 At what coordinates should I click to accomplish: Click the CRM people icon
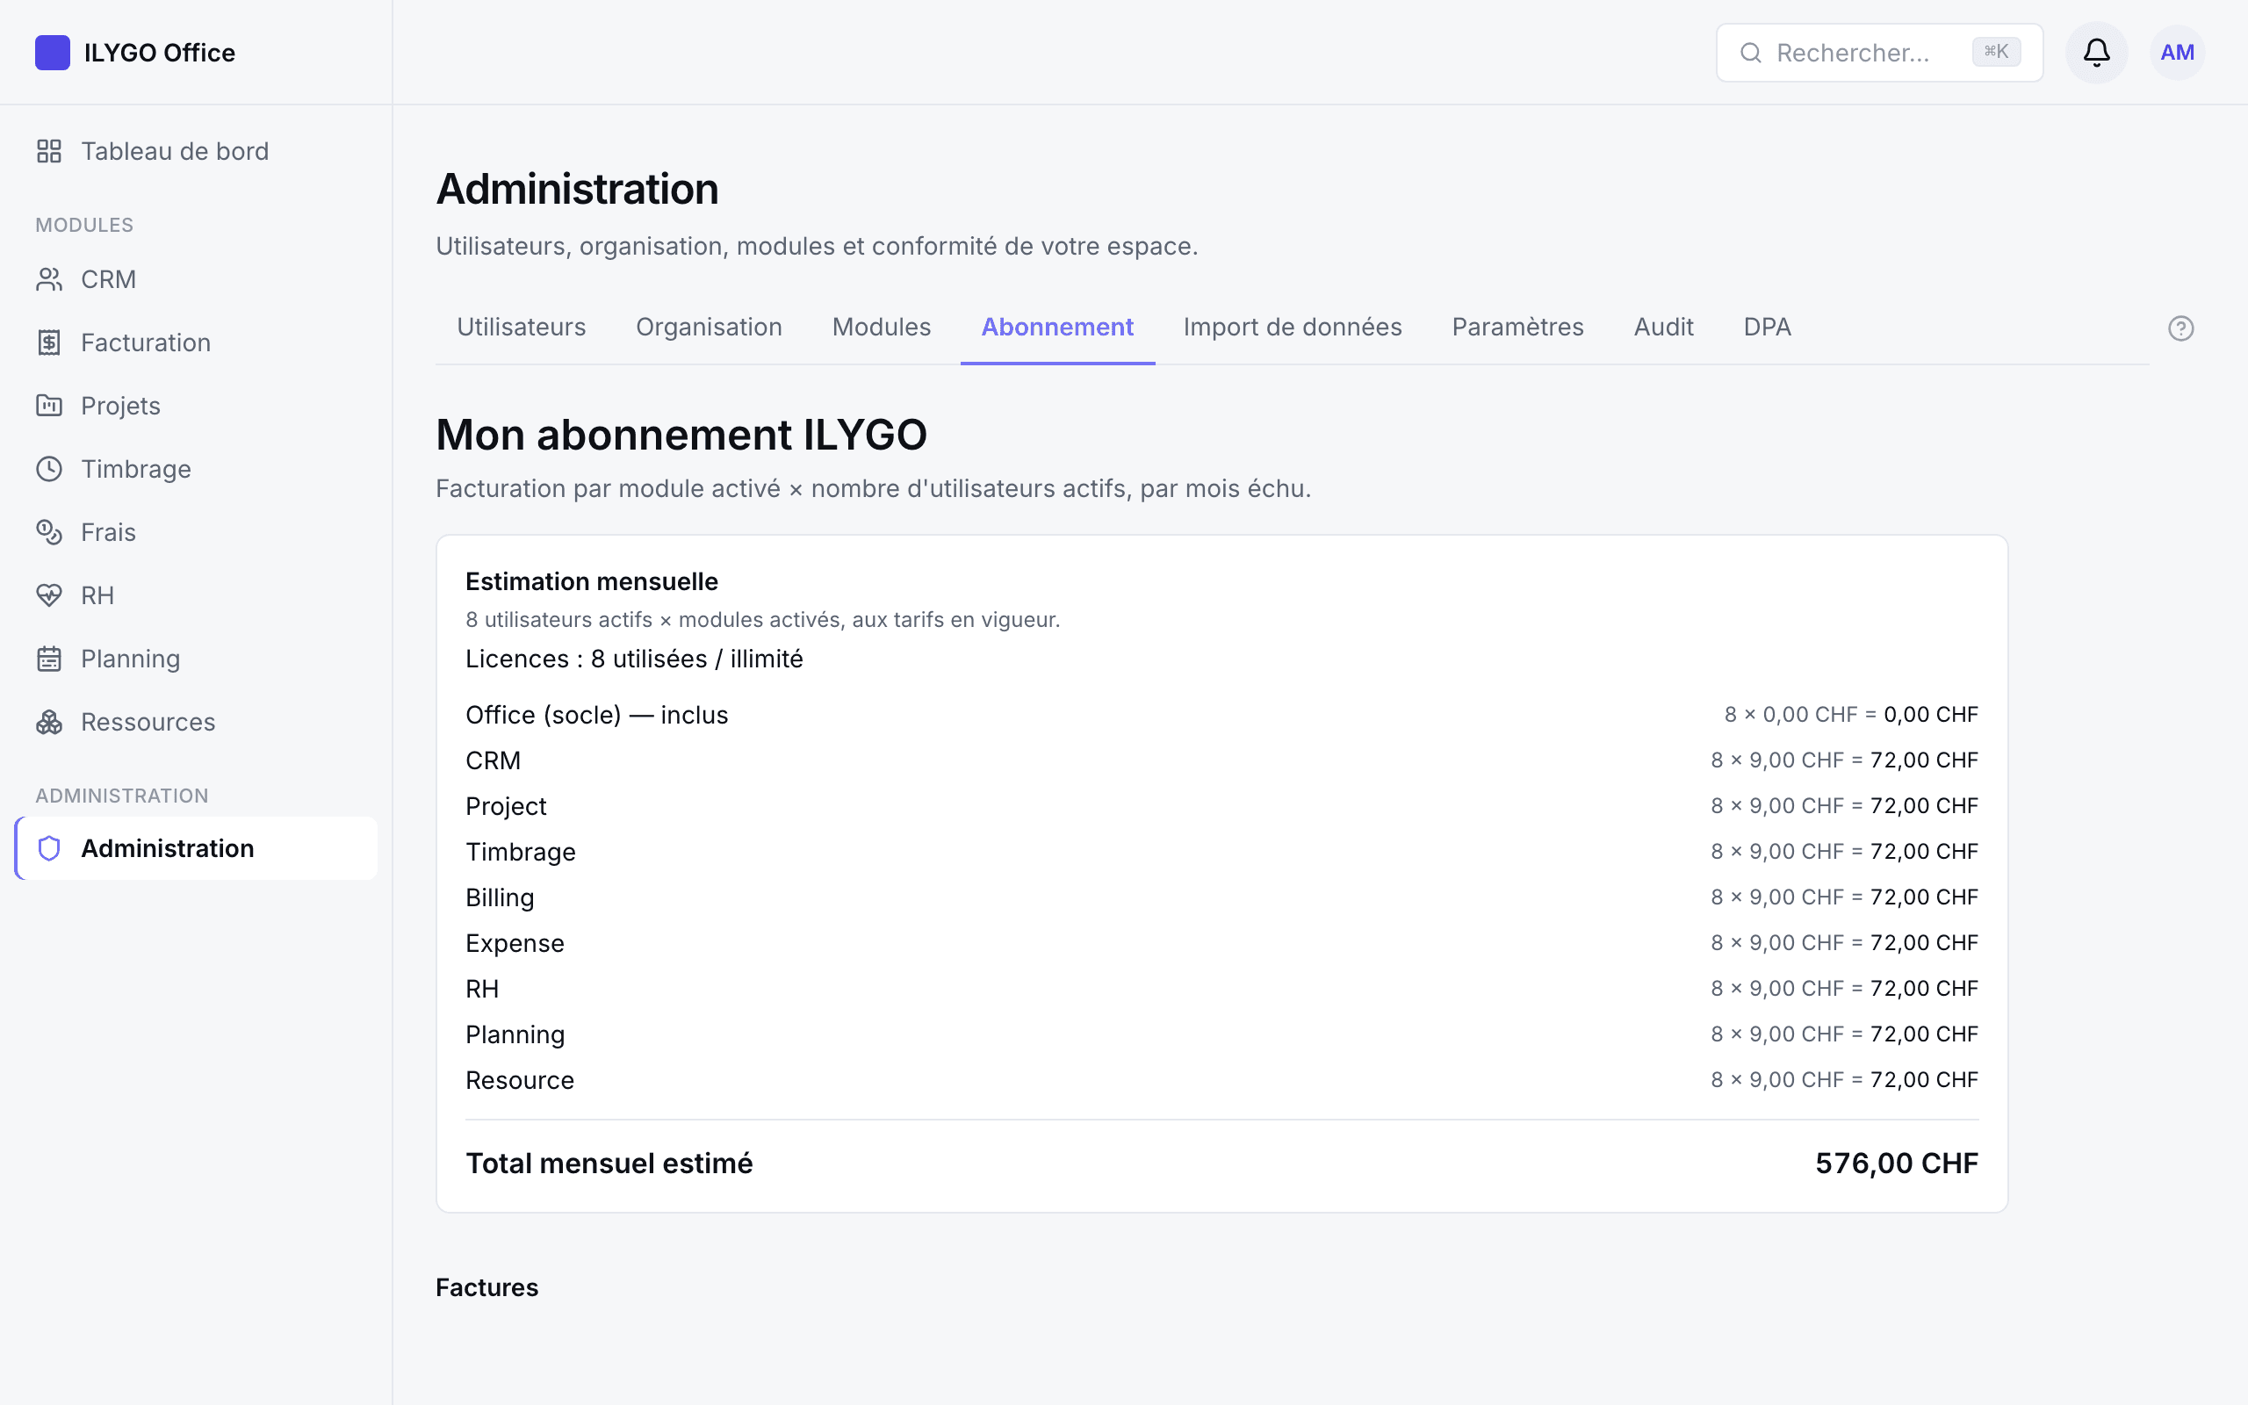[x=49, y=278]
